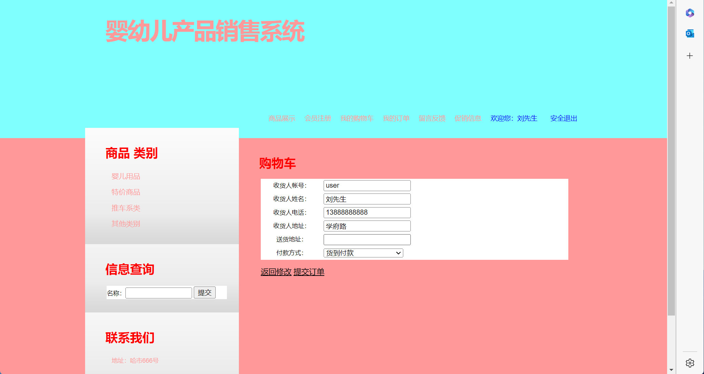Screen dimensions: 704x374
Task: Click the 留言反馈 feedback link
Action: pos(432,118)
